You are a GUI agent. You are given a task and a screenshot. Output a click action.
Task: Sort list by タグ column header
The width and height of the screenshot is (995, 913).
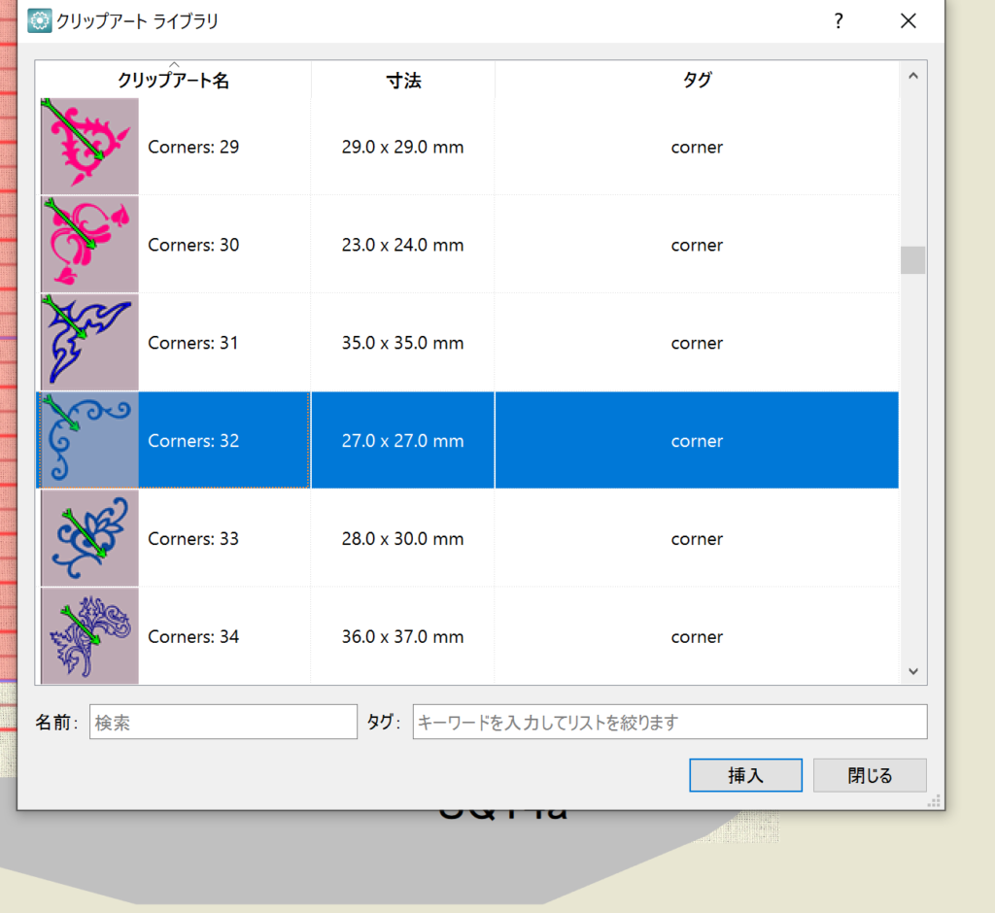[x=697, y=81]
